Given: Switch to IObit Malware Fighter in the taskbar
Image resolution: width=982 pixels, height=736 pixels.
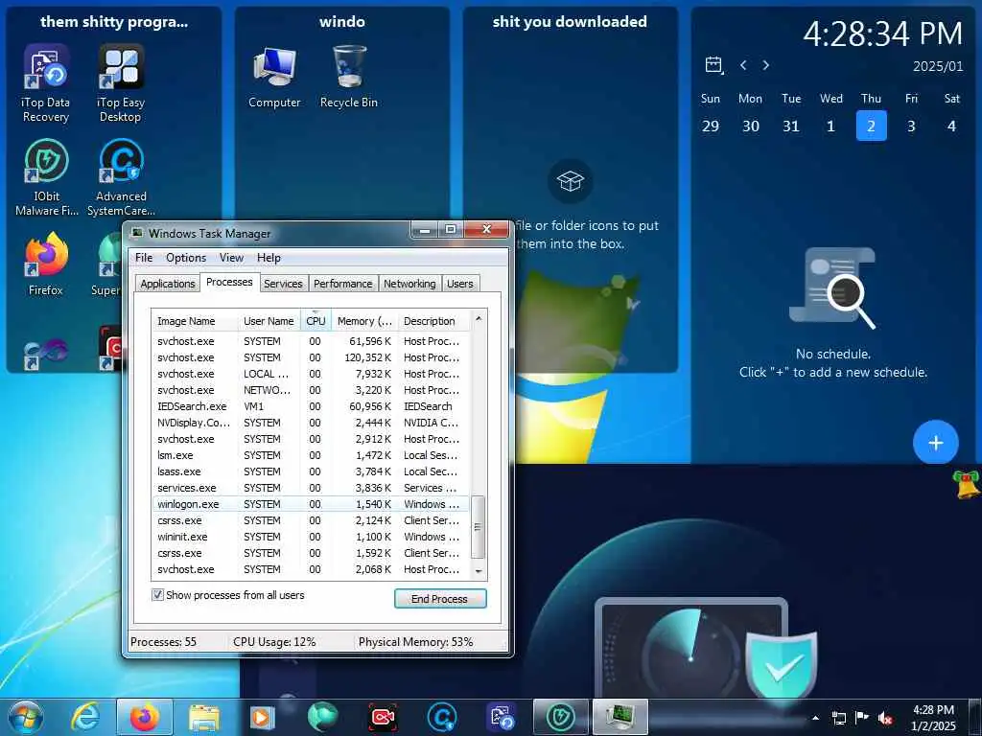Looking at the screenshot, I should click(560, 717).
